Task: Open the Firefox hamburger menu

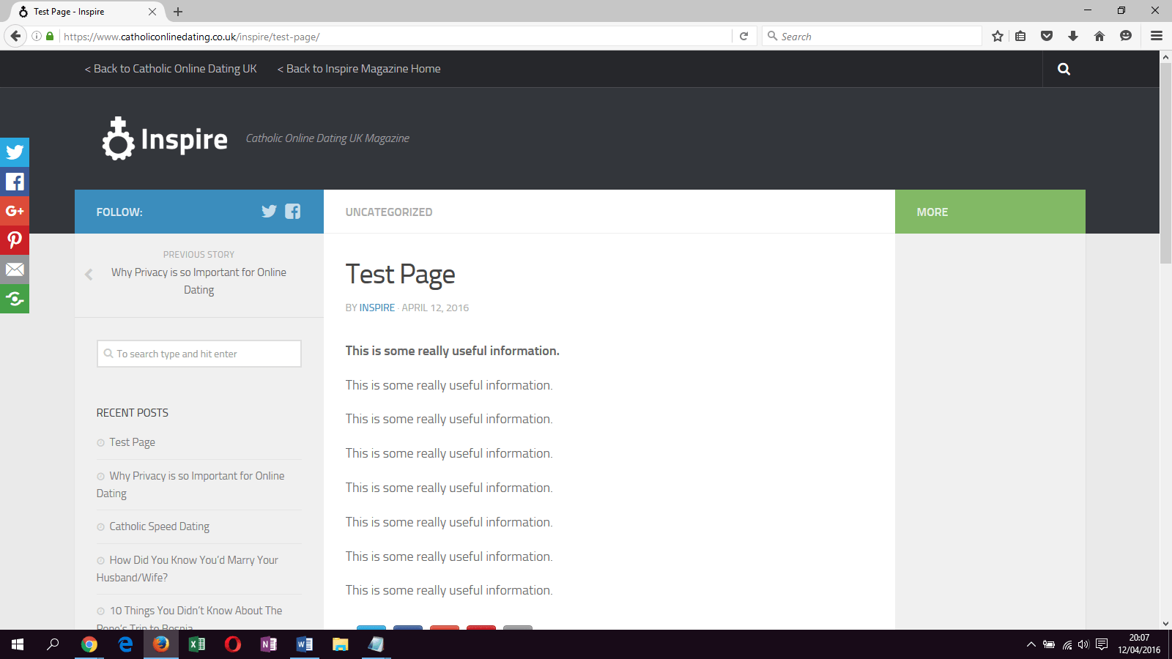Action: tap(1157, 36)
